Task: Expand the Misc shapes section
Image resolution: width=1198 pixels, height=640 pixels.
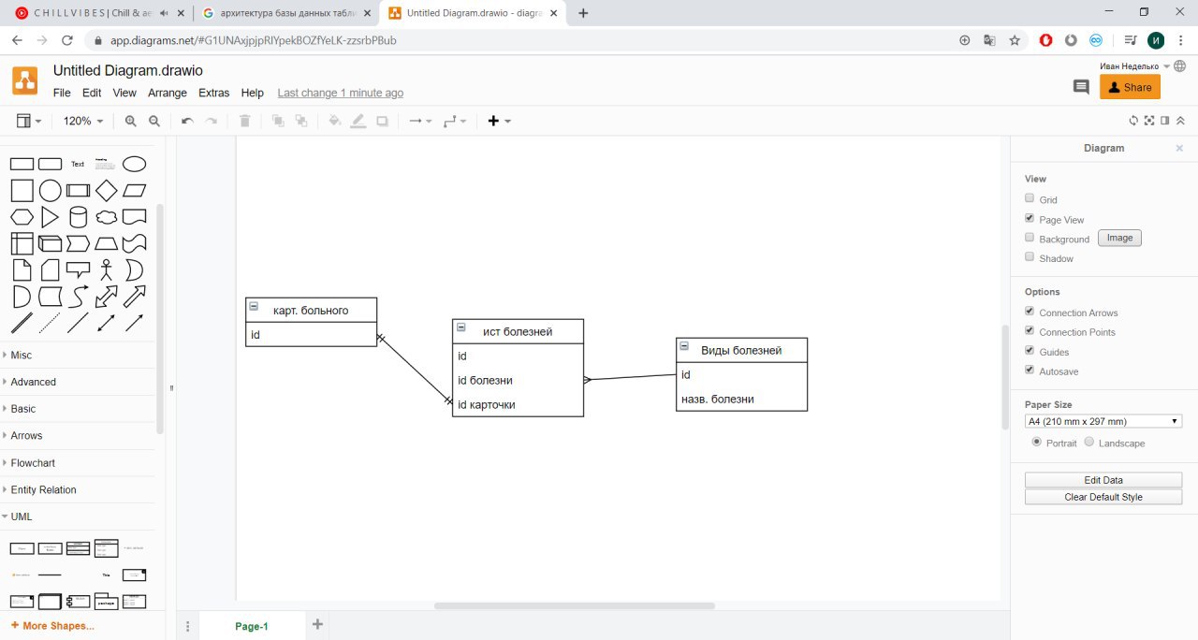Action: coord(79,355)
